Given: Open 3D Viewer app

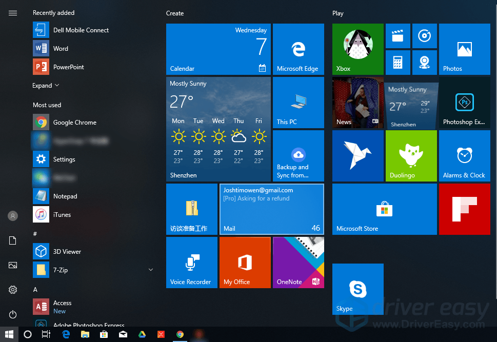Looking at the screenshot, I should 92,251.
